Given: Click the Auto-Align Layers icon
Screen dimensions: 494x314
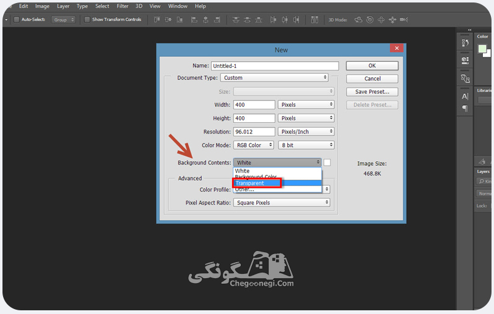Looking at the screenshot, I should (x=314, y=20).
